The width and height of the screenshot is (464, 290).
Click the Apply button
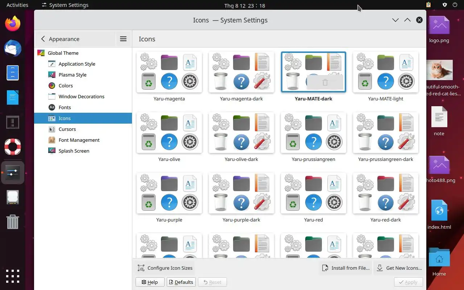[x=408, y=282]
